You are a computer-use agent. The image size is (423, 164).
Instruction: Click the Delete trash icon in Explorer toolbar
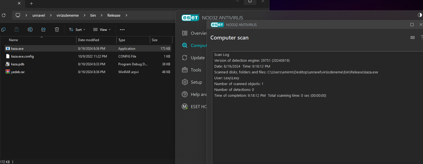click(57, 29)
